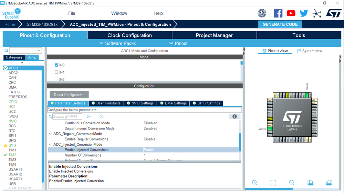Expand the Pinout dropdown menu
The height and width of the screenshot is (193, 344).
click(178, 43)
